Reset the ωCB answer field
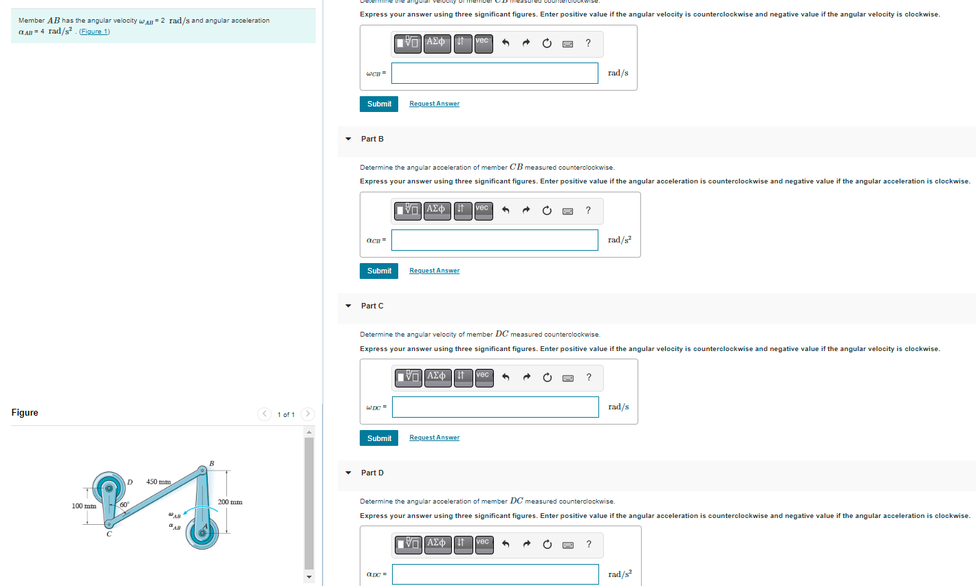The height and width of the screenshot is (586, 976). point(547,43)
